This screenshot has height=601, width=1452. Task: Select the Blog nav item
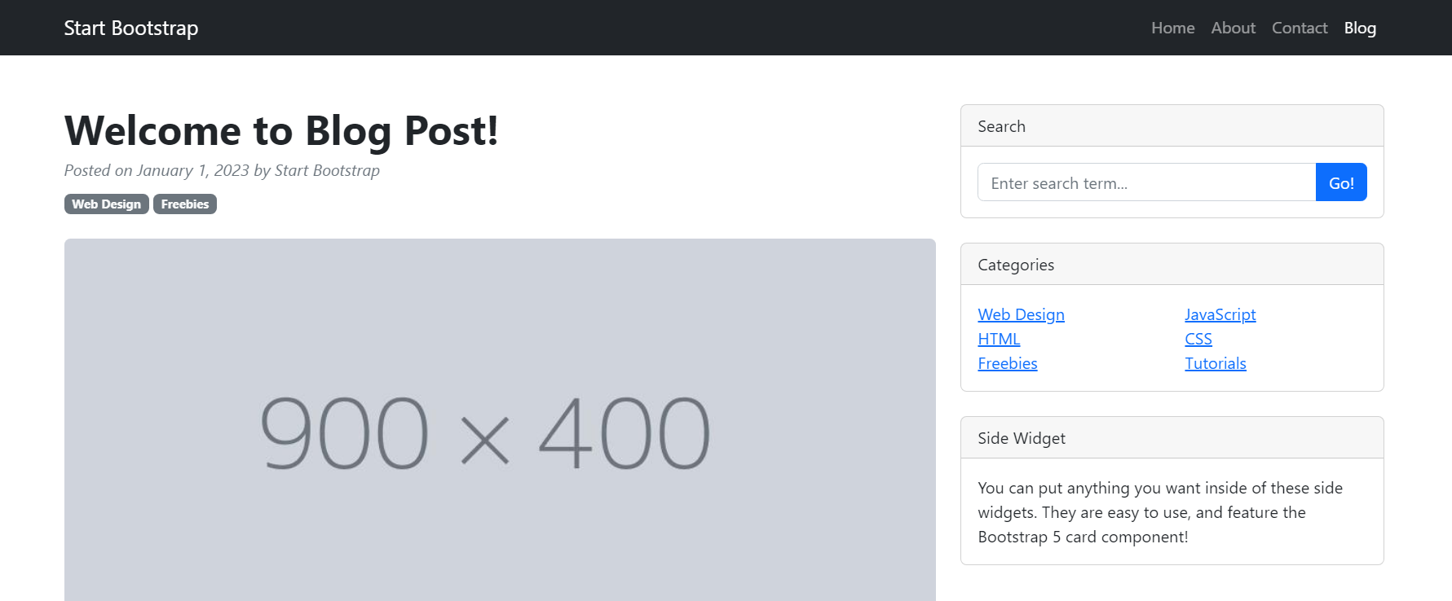[1360, 28]
